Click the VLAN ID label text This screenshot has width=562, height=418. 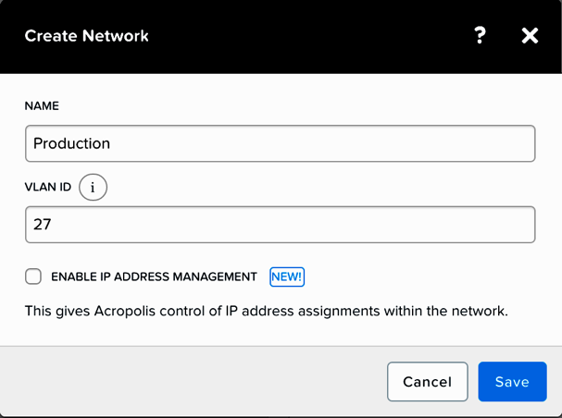tap(48, 187)
